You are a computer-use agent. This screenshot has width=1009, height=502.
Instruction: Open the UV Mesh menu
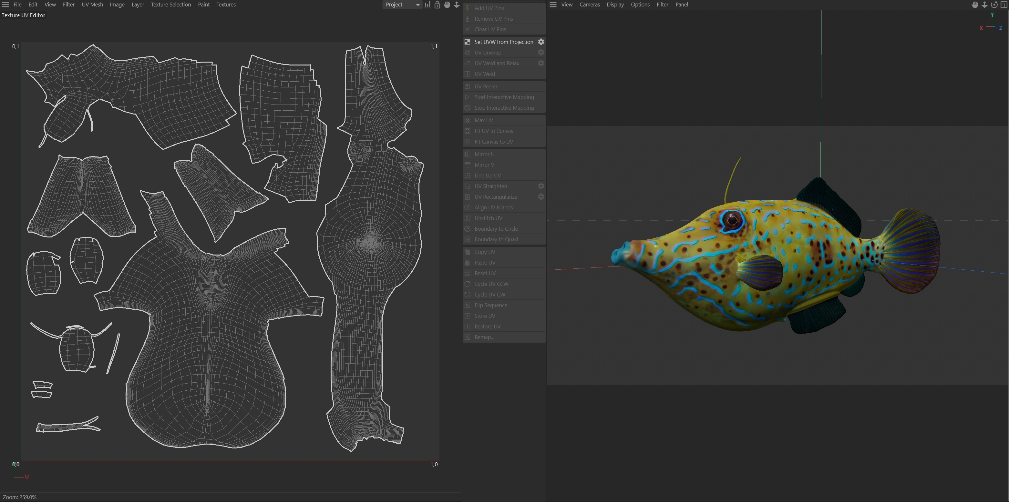click(x=92, y=5)
